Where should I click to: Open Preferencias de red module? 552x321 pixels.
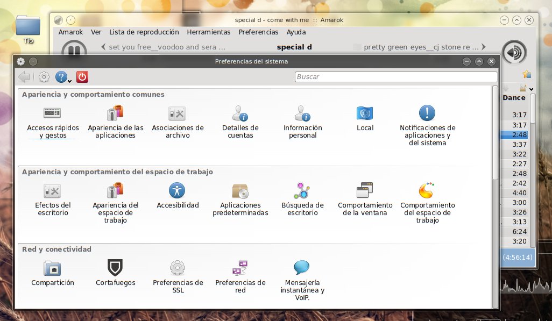click(x=240, y=277)
